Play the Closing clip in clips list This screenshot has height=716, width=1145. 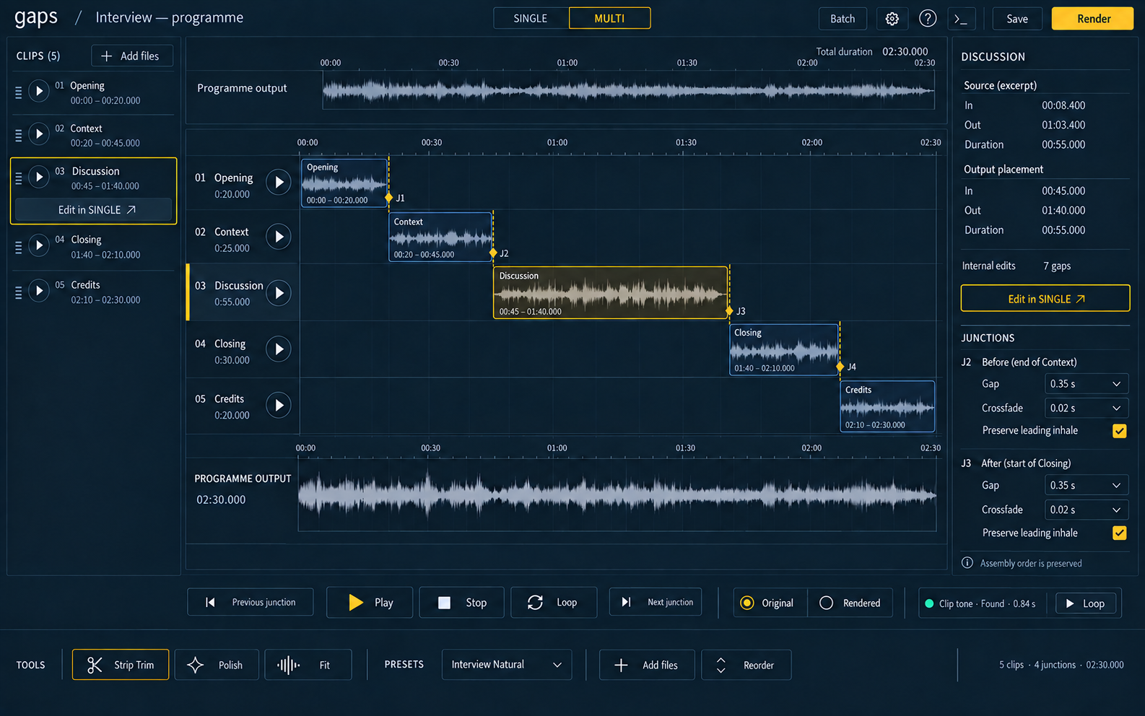tap(39, 245)
